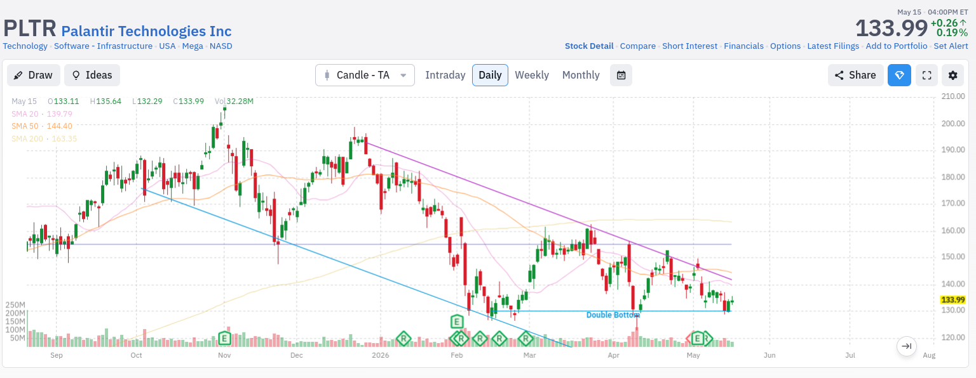Expand the Candle - TA chart type dropdown
The width and height of the screenshot is (976, 378).
click(365, 75)
